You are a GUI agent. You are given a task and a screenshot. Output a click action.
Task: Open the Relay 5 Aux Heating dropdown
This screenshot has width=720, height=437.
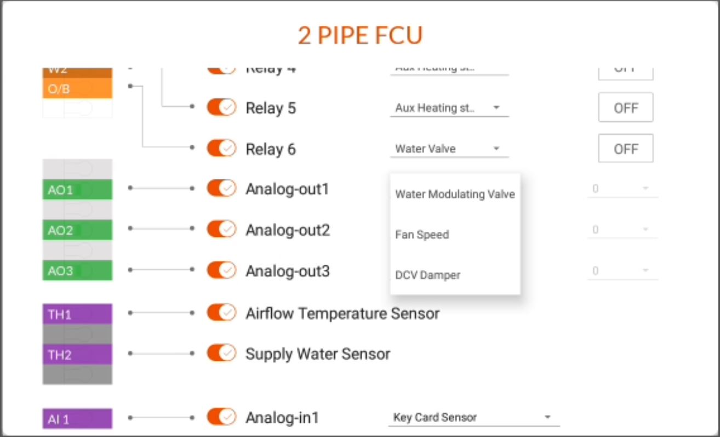pyautogui.click(x=449, y=108)
